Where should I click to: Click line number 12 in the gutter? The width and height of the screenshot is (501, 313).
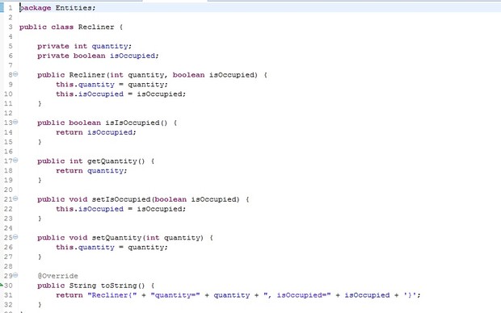[x=8, y=113]
